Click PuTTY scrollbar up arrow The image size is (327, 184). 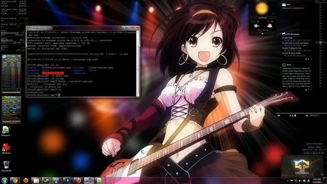137,32
